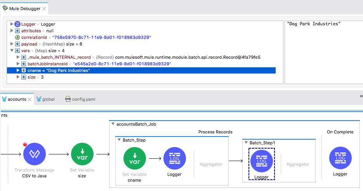The width and height of the screenshot is (363, 191).
Task: Expand the batchJobInstanceId node
Action: (x=18, y=63)
